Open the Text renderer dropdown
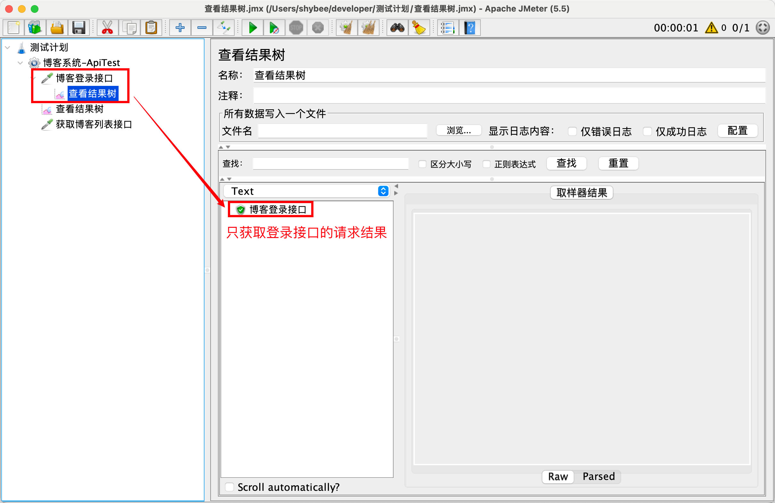775x503 pixels. pyautogui.click(x=306, y=191)
